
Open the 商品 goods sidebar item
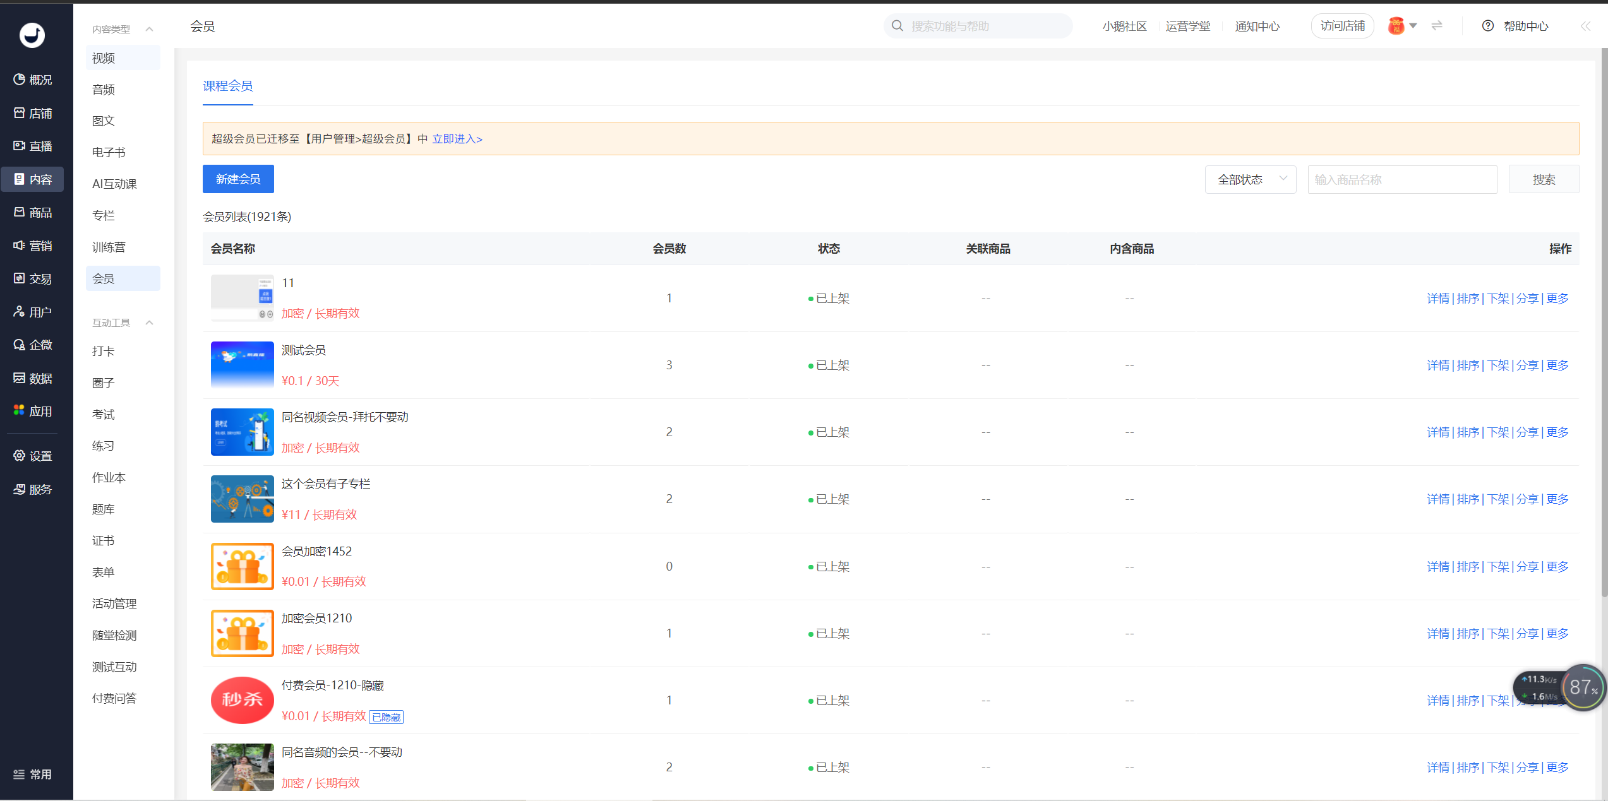coord(33,213)
